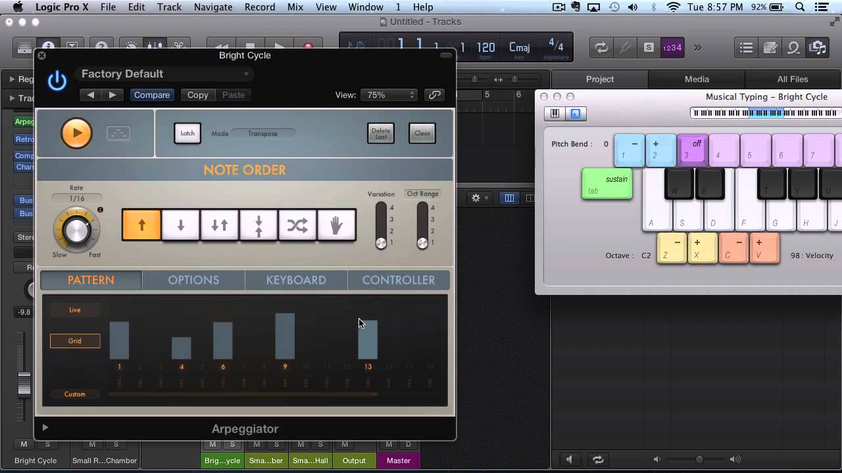Select the Live pattern mode
842x473 pixels.
click(x=75, y=310)
